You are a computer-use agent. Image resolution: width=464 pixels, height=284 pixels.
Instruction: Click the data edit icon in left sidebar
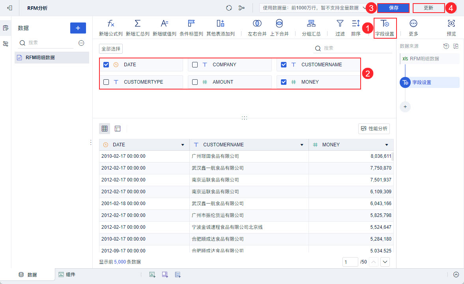tap(6, 28)
